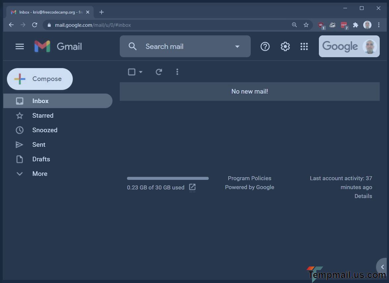The width and height of the screenshot is (389, 283).
Task: Show search options dropdown arrow
Action: click(x=237, y=47)
